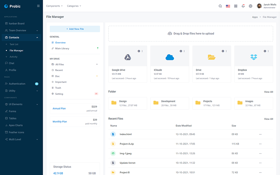Open Recent files in My Drive
This screenshot has height=175, width=280.
[x=59, y=70]
